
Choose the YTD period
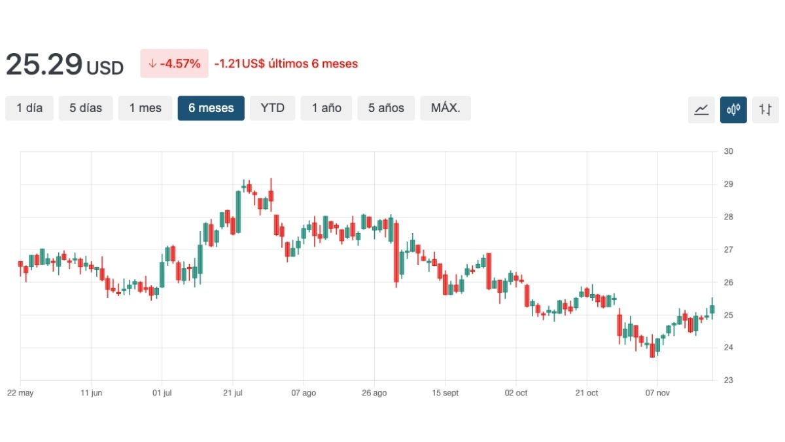(272, 108)
